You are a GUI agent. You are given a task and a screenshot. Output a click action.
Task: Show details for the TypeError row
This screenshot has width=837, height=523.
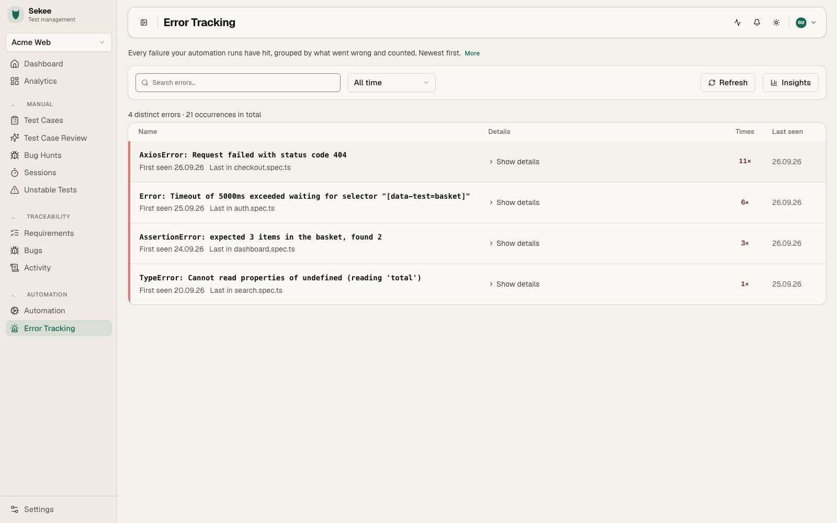514,284
